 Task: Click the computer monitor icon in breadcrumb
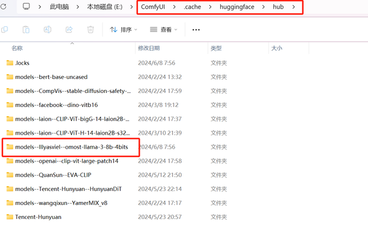pyautogui.click(x=26, y=7)
